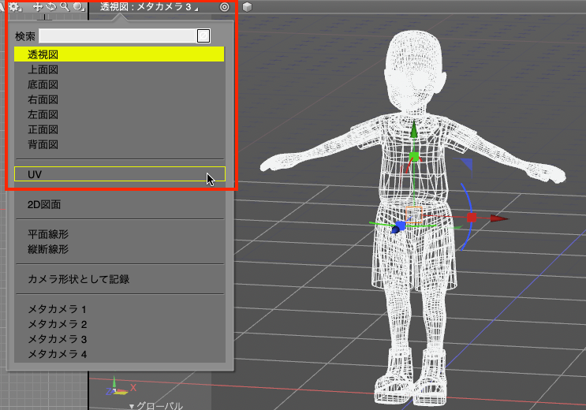Choose 上面図 top view
The width and height of the screenshot is (586, 410).
pyautogui.click(x=43, y=69)
